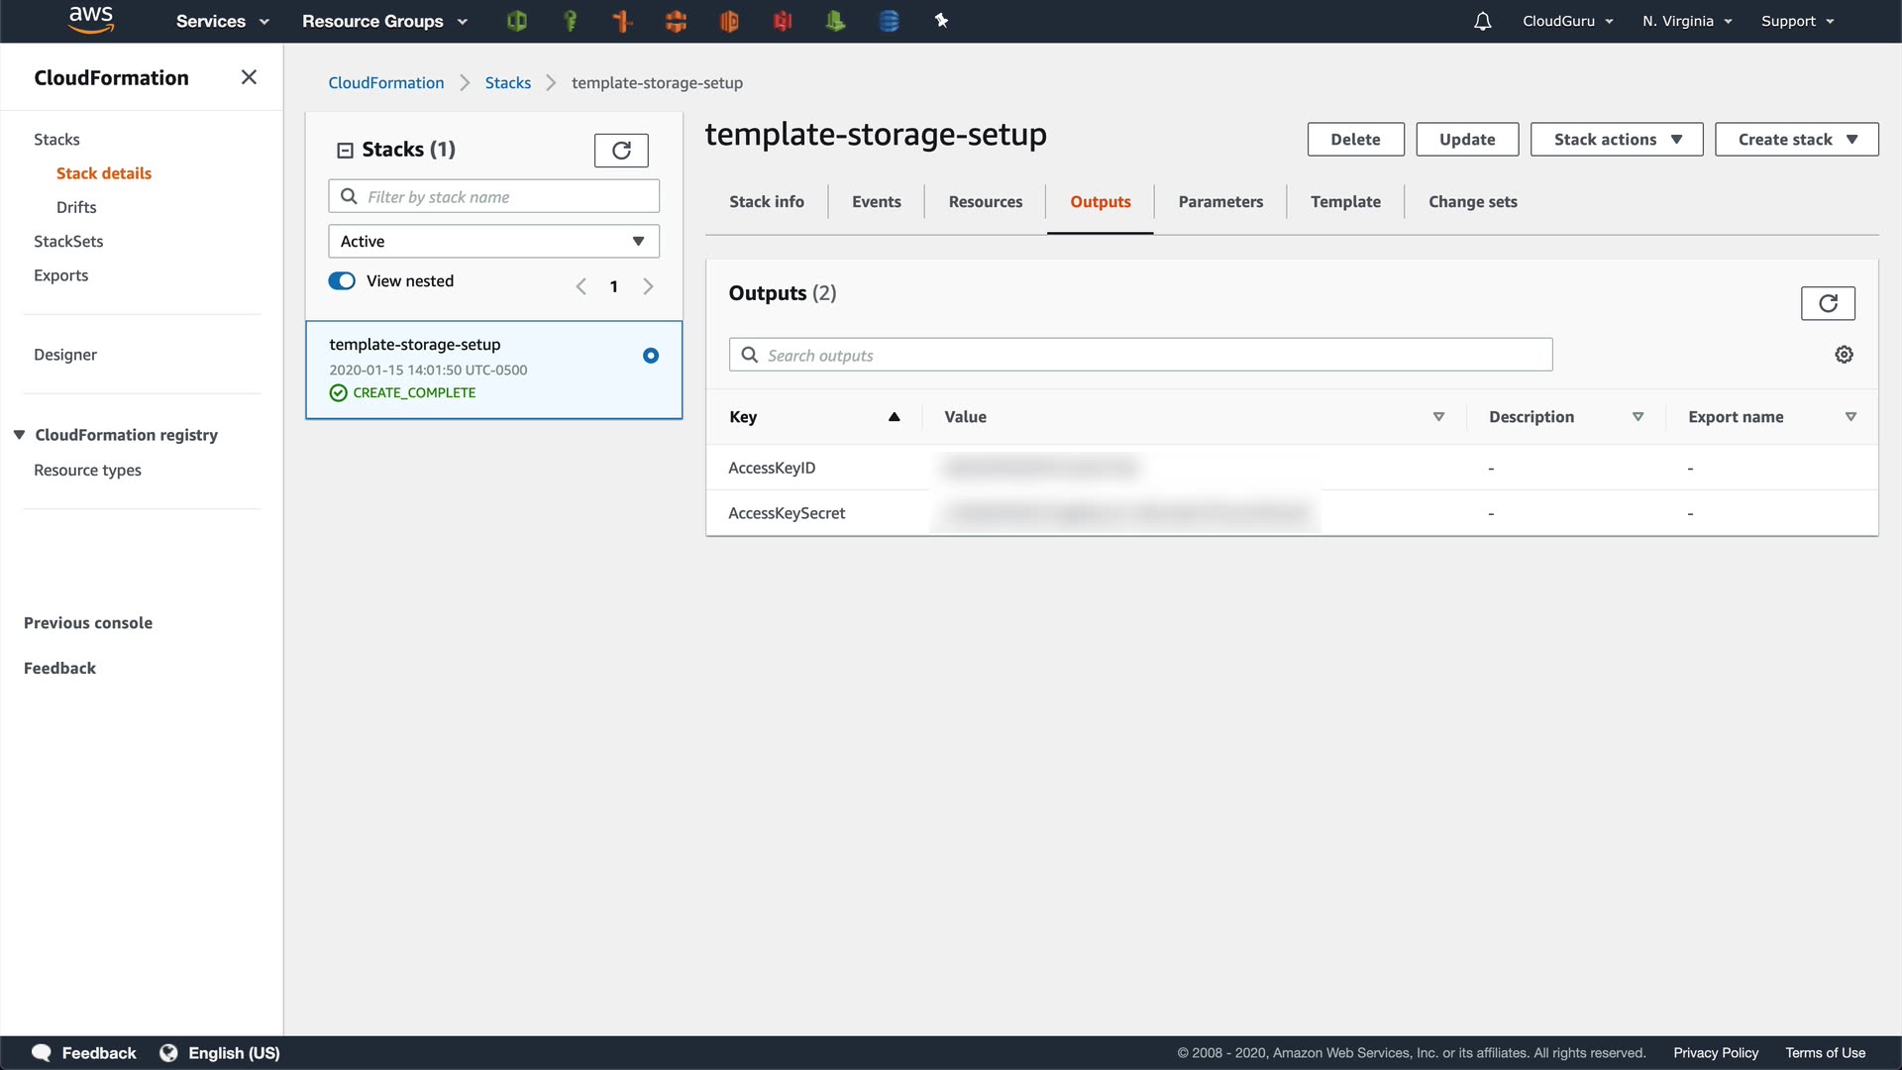
Task: Close the CloudFormation side panel
Action: [249, 77]
